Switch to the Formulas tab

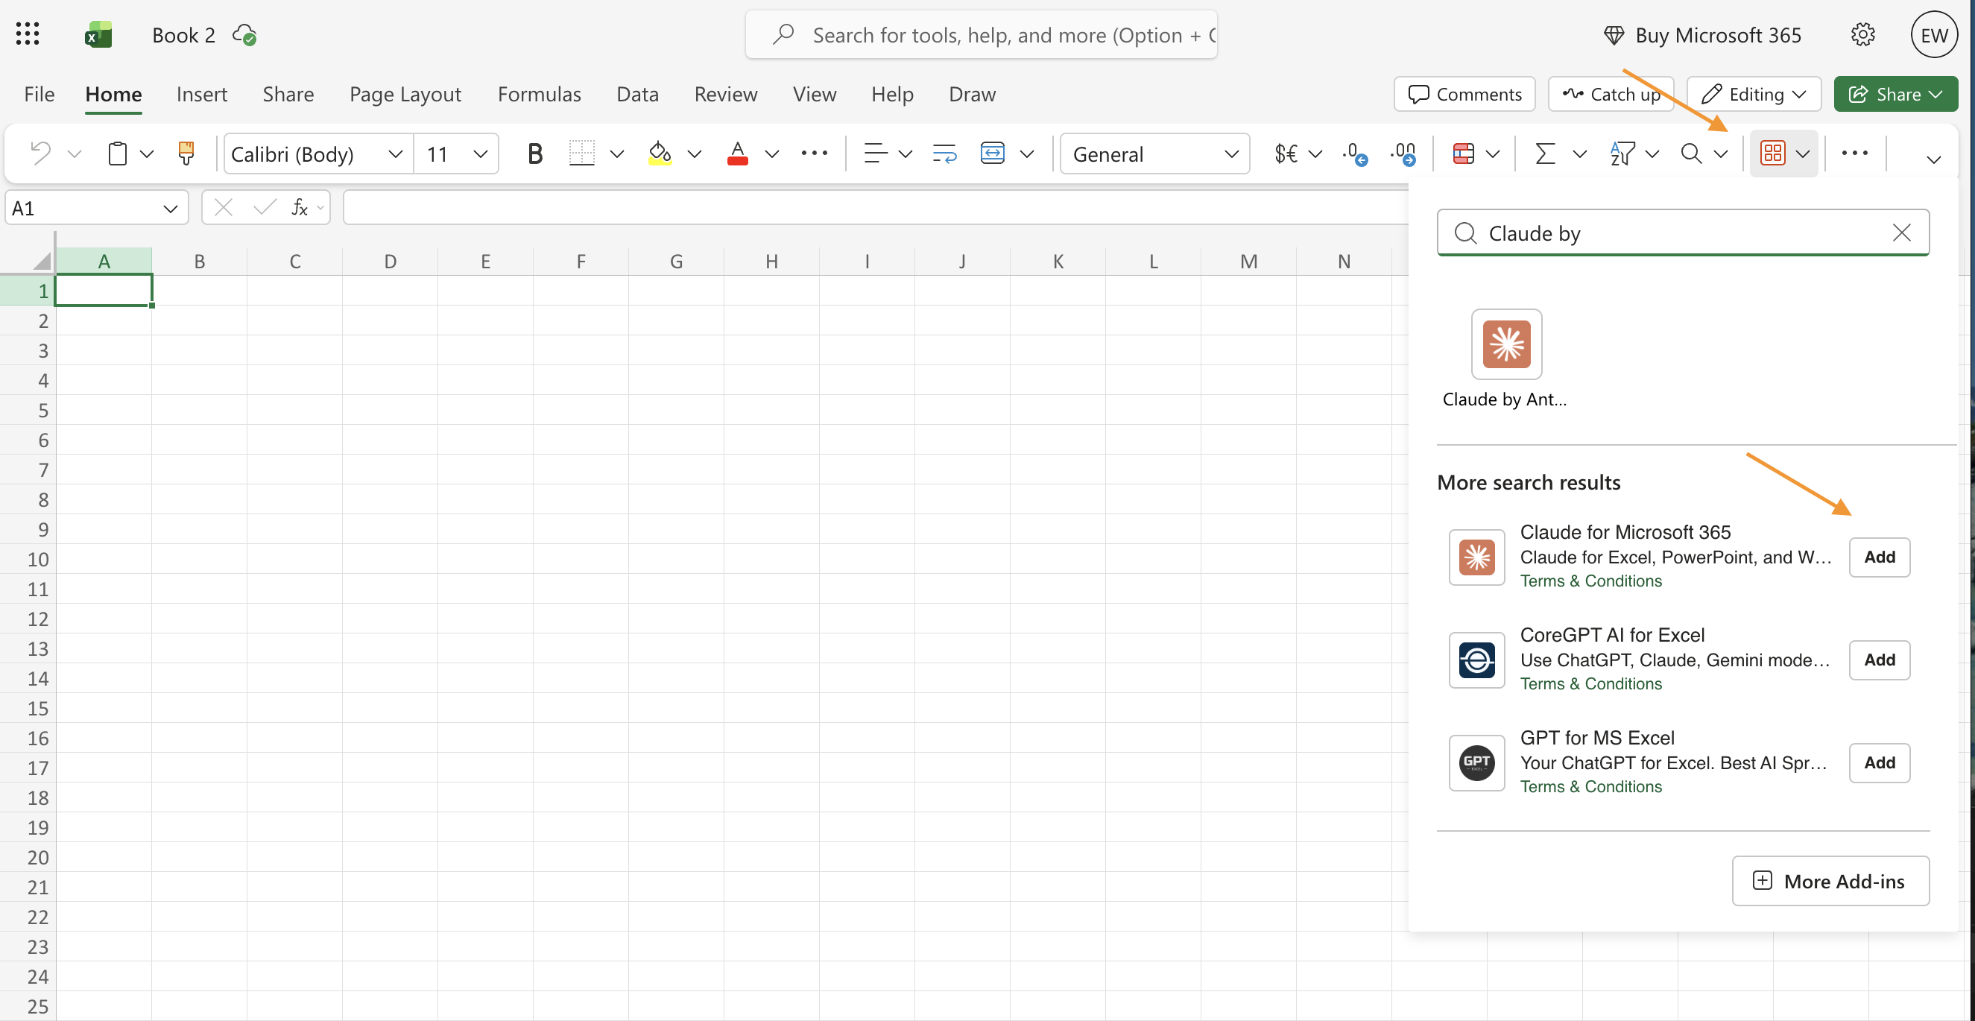click(x=539, y=93)
